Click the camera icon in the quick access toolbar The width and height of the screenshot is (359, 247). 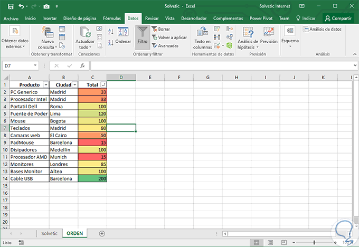coord(46,6)
